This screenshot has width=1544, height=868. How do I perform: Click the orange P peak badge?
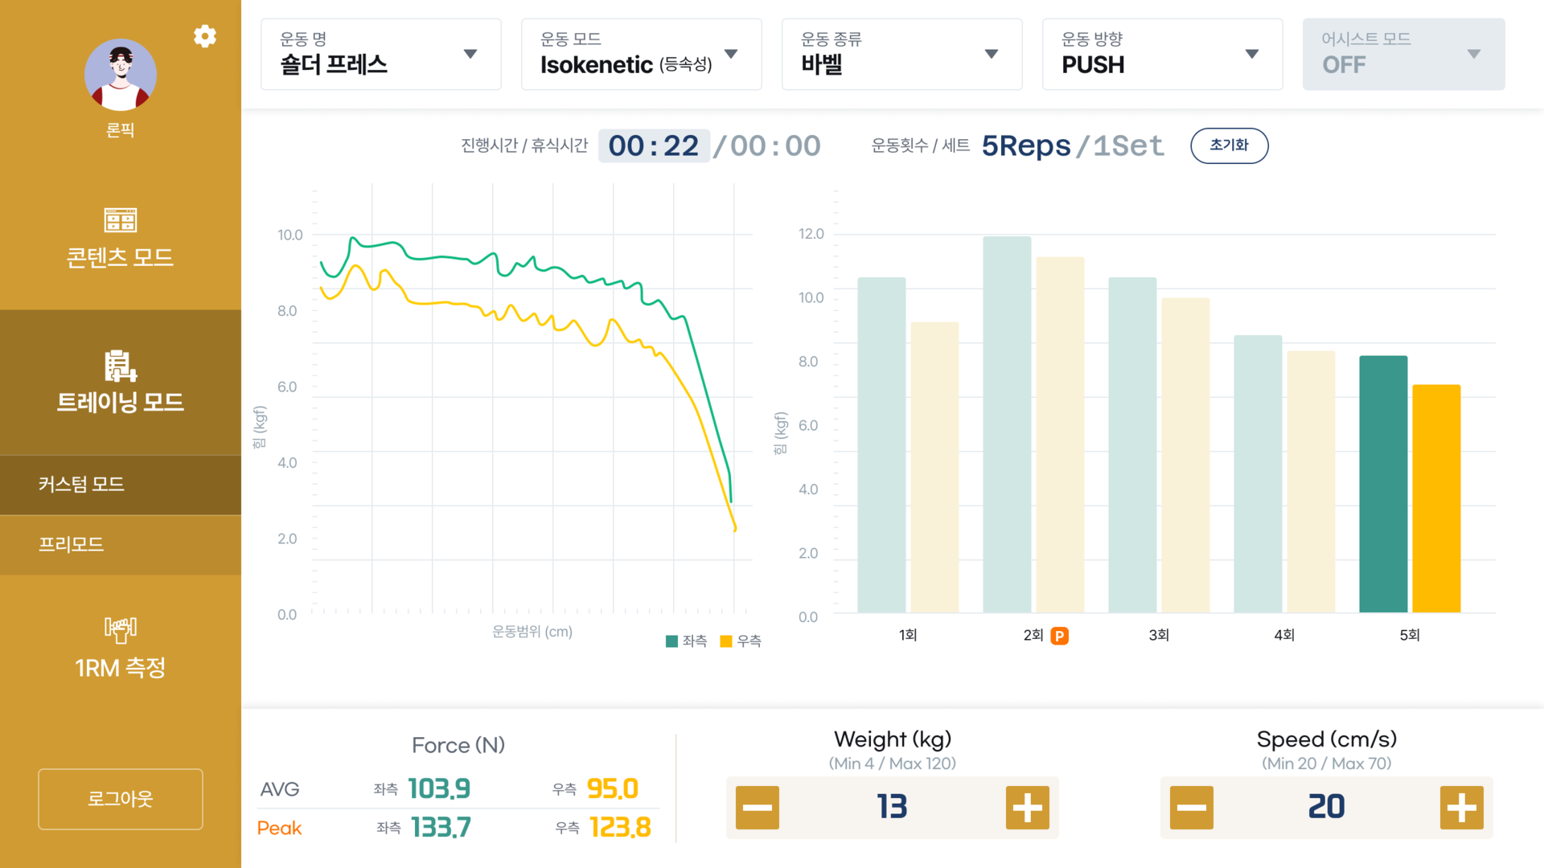1060,636
